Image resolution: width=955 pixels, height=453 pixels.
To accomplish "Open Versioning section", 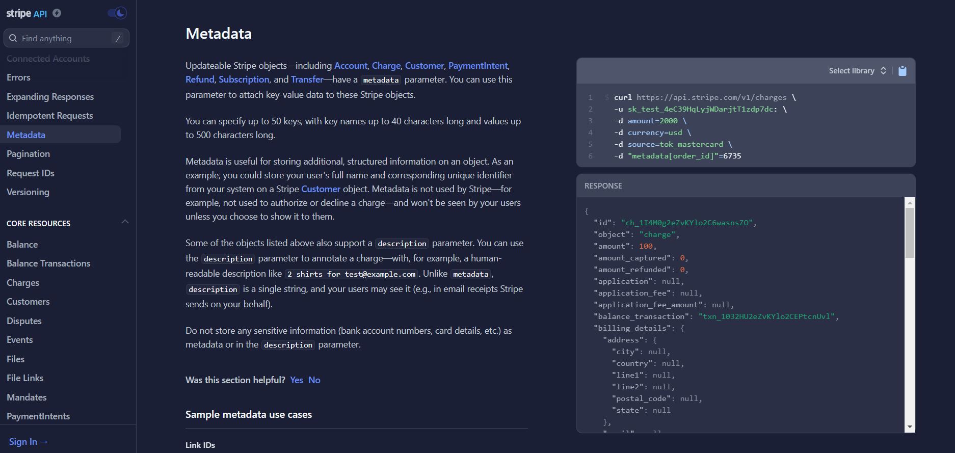I will coord(28,192).
